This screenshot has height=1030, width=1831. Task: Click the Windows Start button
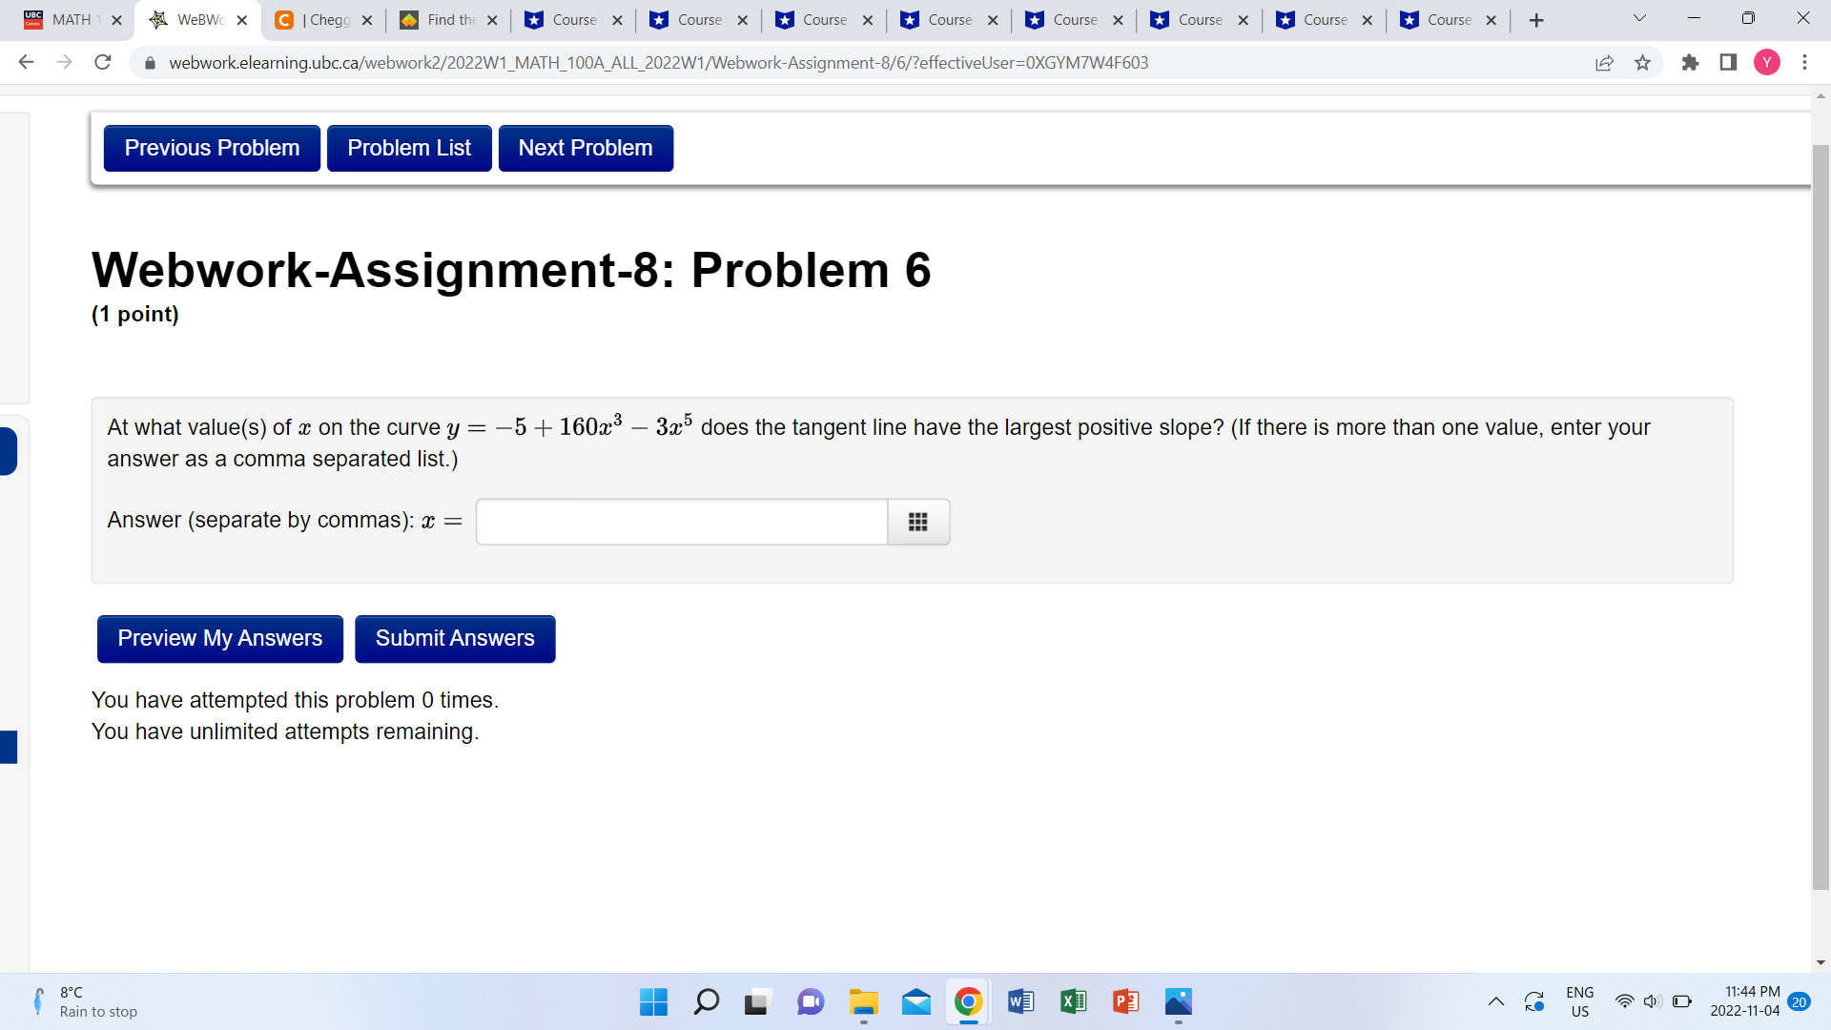(653, 1001)
